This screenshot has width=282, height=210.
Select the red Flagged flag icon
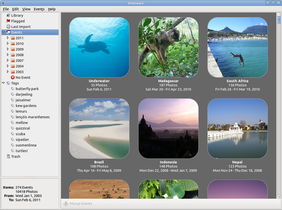pyautogui.click(x=8, y=21)
